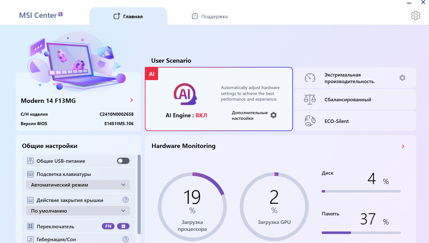The width and height of the screenshot is (429, 243).
Task: Click the Подсветка клавиатуры label
Action: 64,174
